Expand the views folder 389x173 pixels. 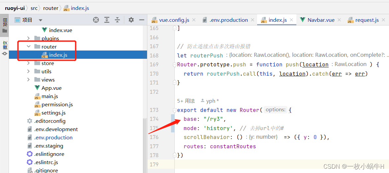29,80
